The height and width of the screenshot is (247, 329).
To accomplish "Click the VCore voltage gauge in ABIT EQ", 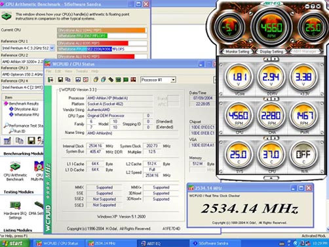I will pos(239,77).
